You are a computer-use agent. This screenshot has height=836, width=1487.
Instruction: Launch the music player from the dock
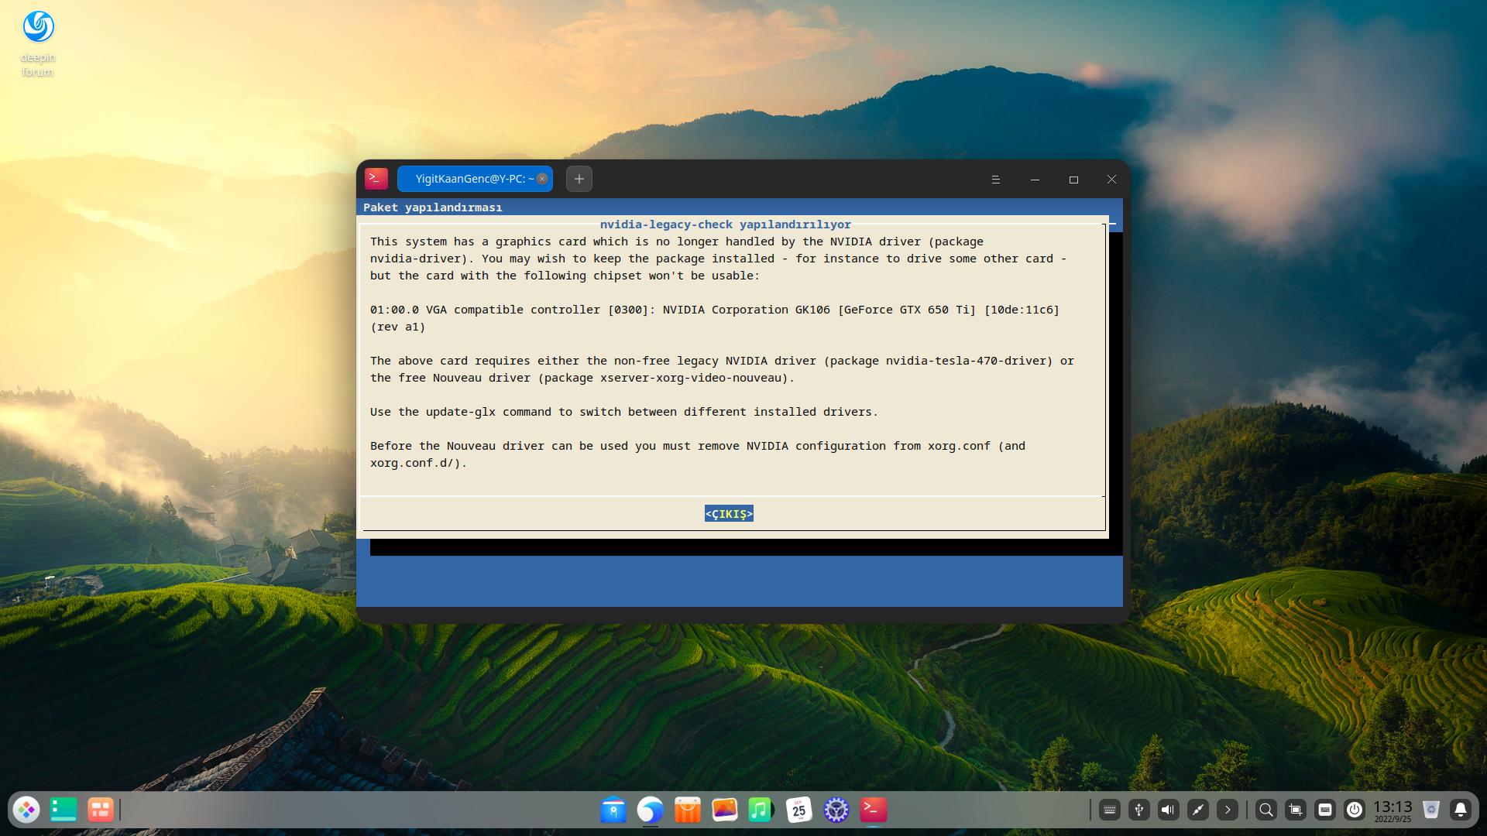761,810
